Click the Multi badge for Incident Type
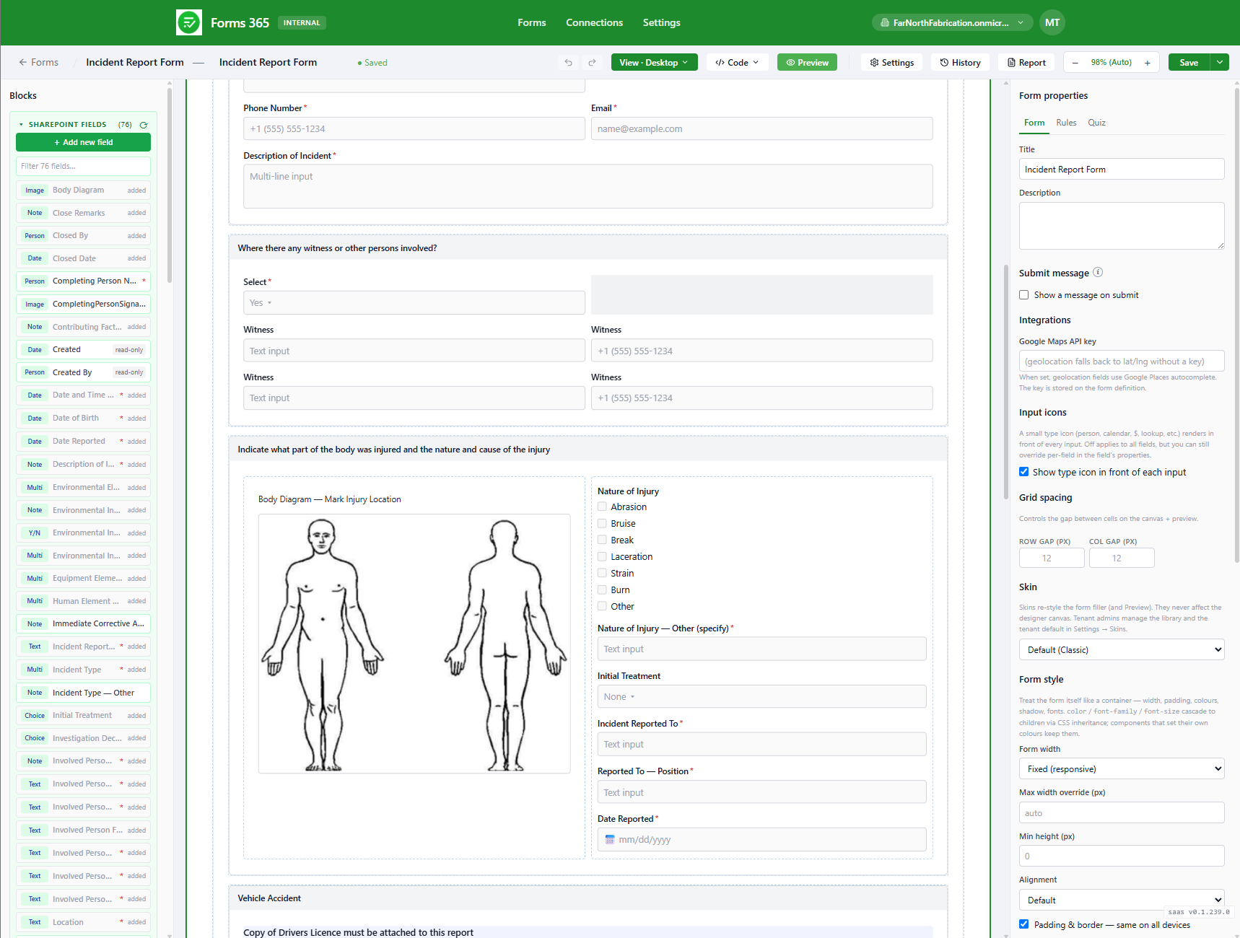The image size is (1240, 938). (35, 670)
